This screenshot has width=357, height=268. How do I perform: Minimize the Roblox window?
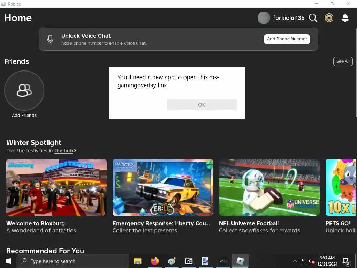pos(317,3)
